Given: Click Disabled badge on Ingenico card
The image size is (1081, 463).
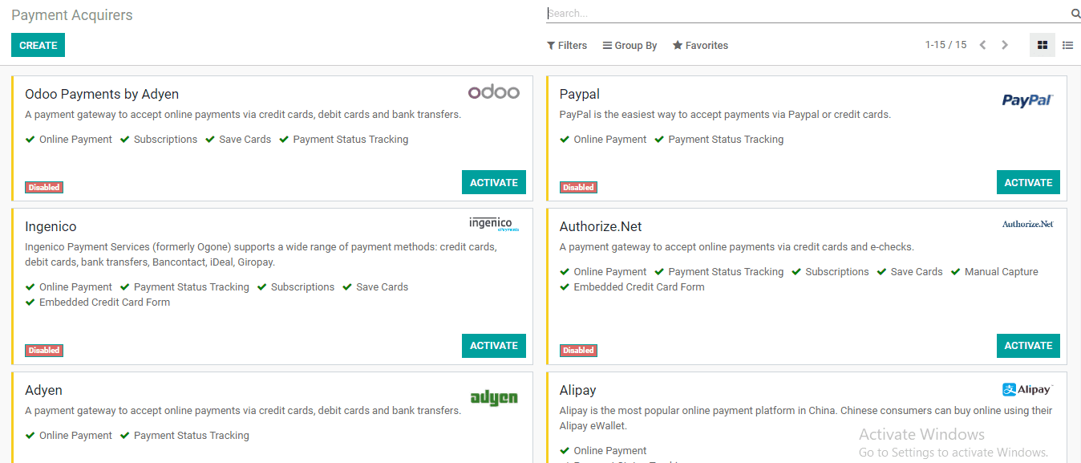Looking at the screenshot, I should (x=44, y=351).
